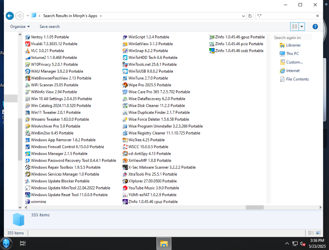
Task: Click the Winaero Tweaker 1.63.0.0 icon
Action: 27,119
